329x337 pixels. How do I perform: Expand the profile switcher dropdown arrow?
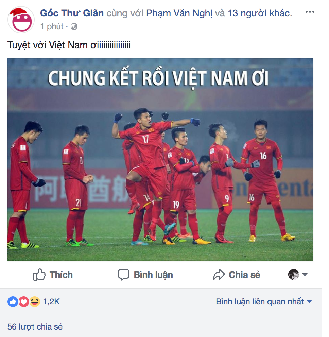tap(305, 274)
